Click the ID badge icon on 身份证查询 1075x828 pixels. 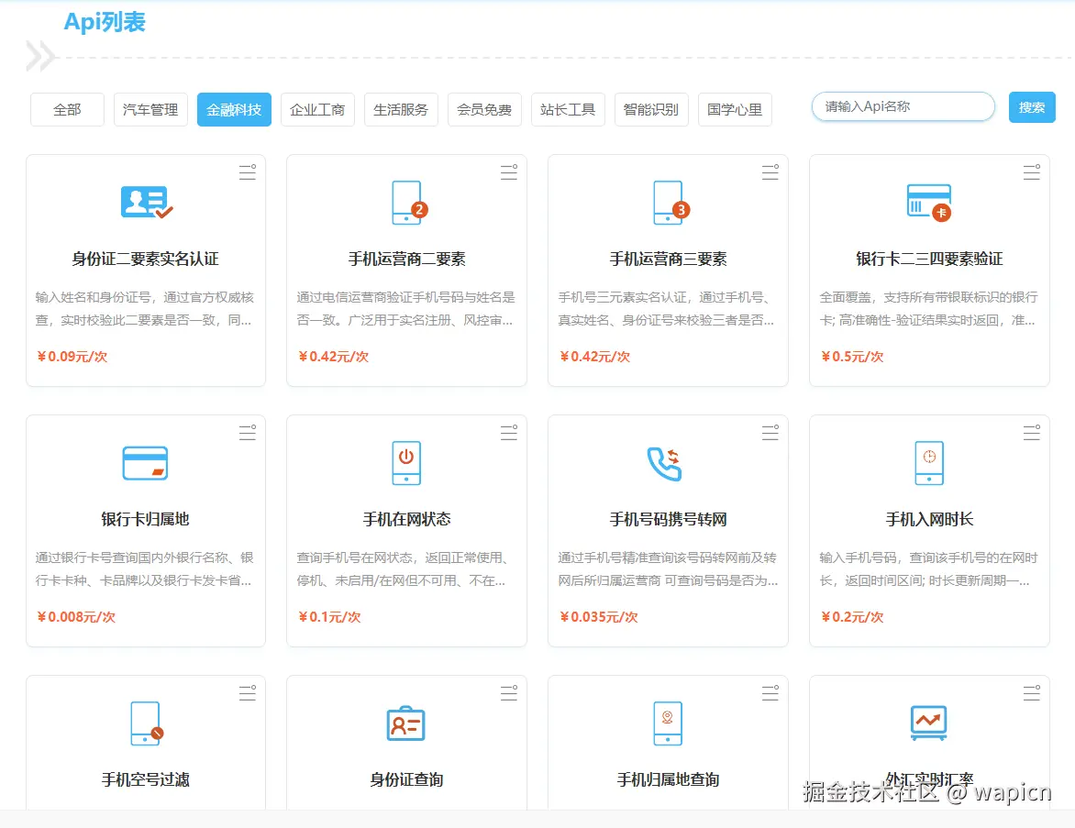(x=406, y=723)
